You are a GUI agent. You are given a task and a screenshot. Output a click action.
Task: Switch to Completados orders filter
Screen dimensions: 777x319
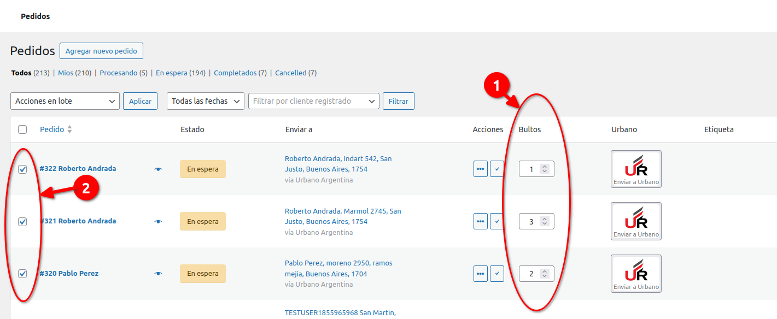click(235, 73)
